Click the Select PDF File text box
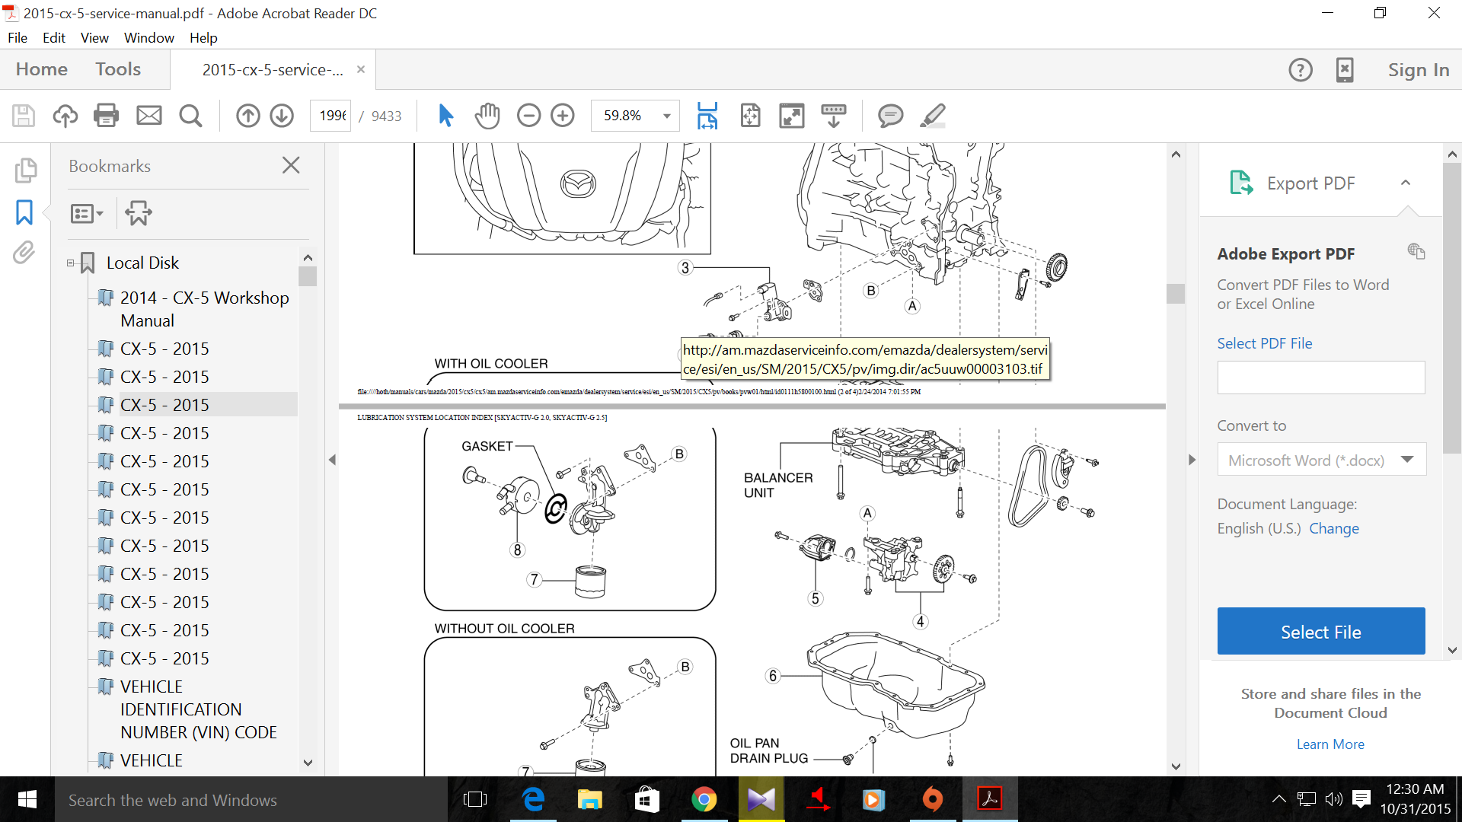 (x=1321, y=378)
